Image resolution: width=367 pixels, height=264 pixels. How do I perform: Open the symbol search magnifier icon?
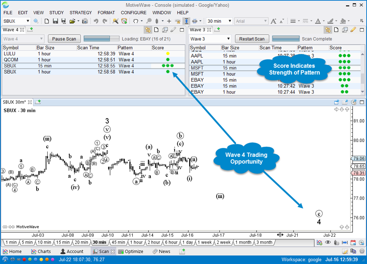point(36,21)
